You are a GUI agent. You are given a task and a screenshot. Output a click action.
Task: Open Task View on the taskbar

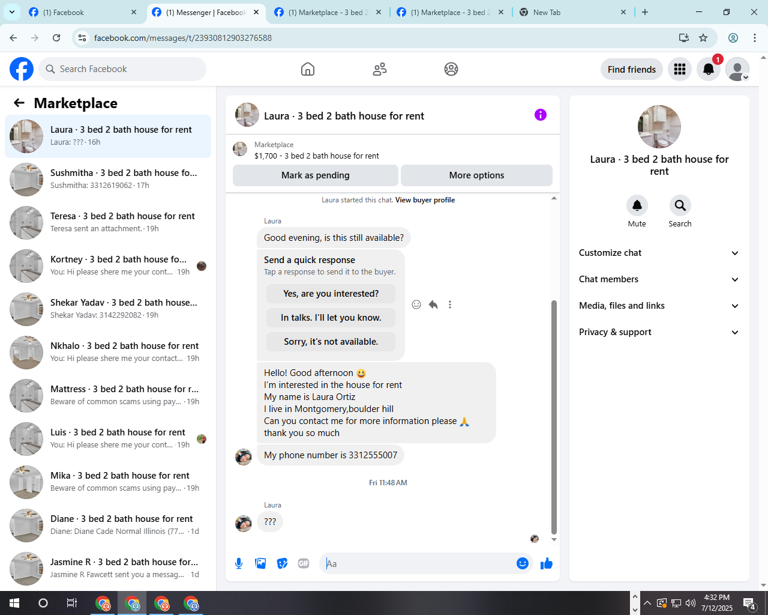point(72,603)
